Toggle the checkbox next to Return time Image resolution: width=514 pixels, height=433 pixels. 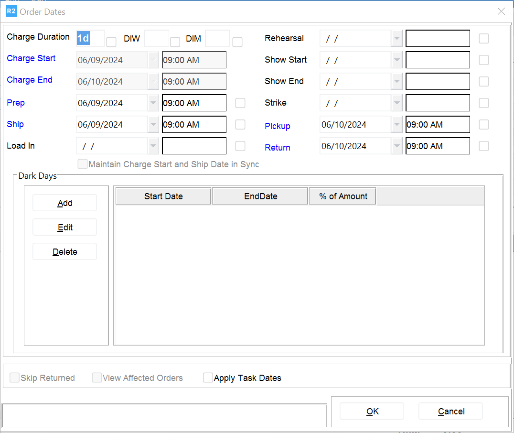click(x=484, y=146)
